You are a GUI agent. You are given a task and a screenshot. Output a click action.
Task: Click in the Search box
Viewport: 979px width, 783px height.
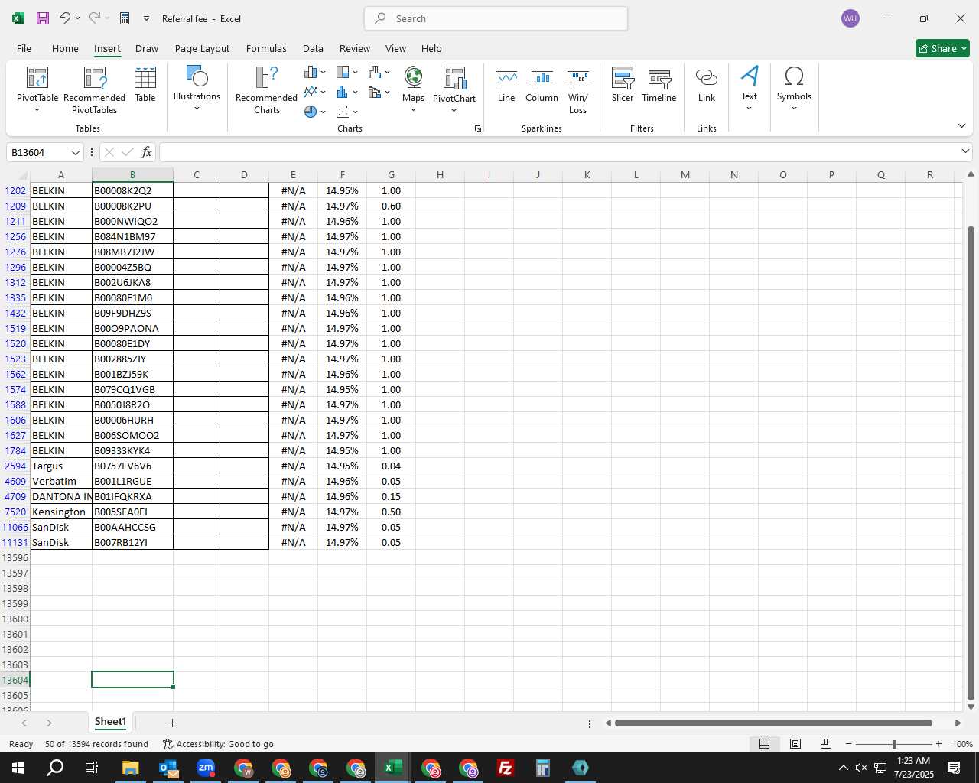coord(496,18)
